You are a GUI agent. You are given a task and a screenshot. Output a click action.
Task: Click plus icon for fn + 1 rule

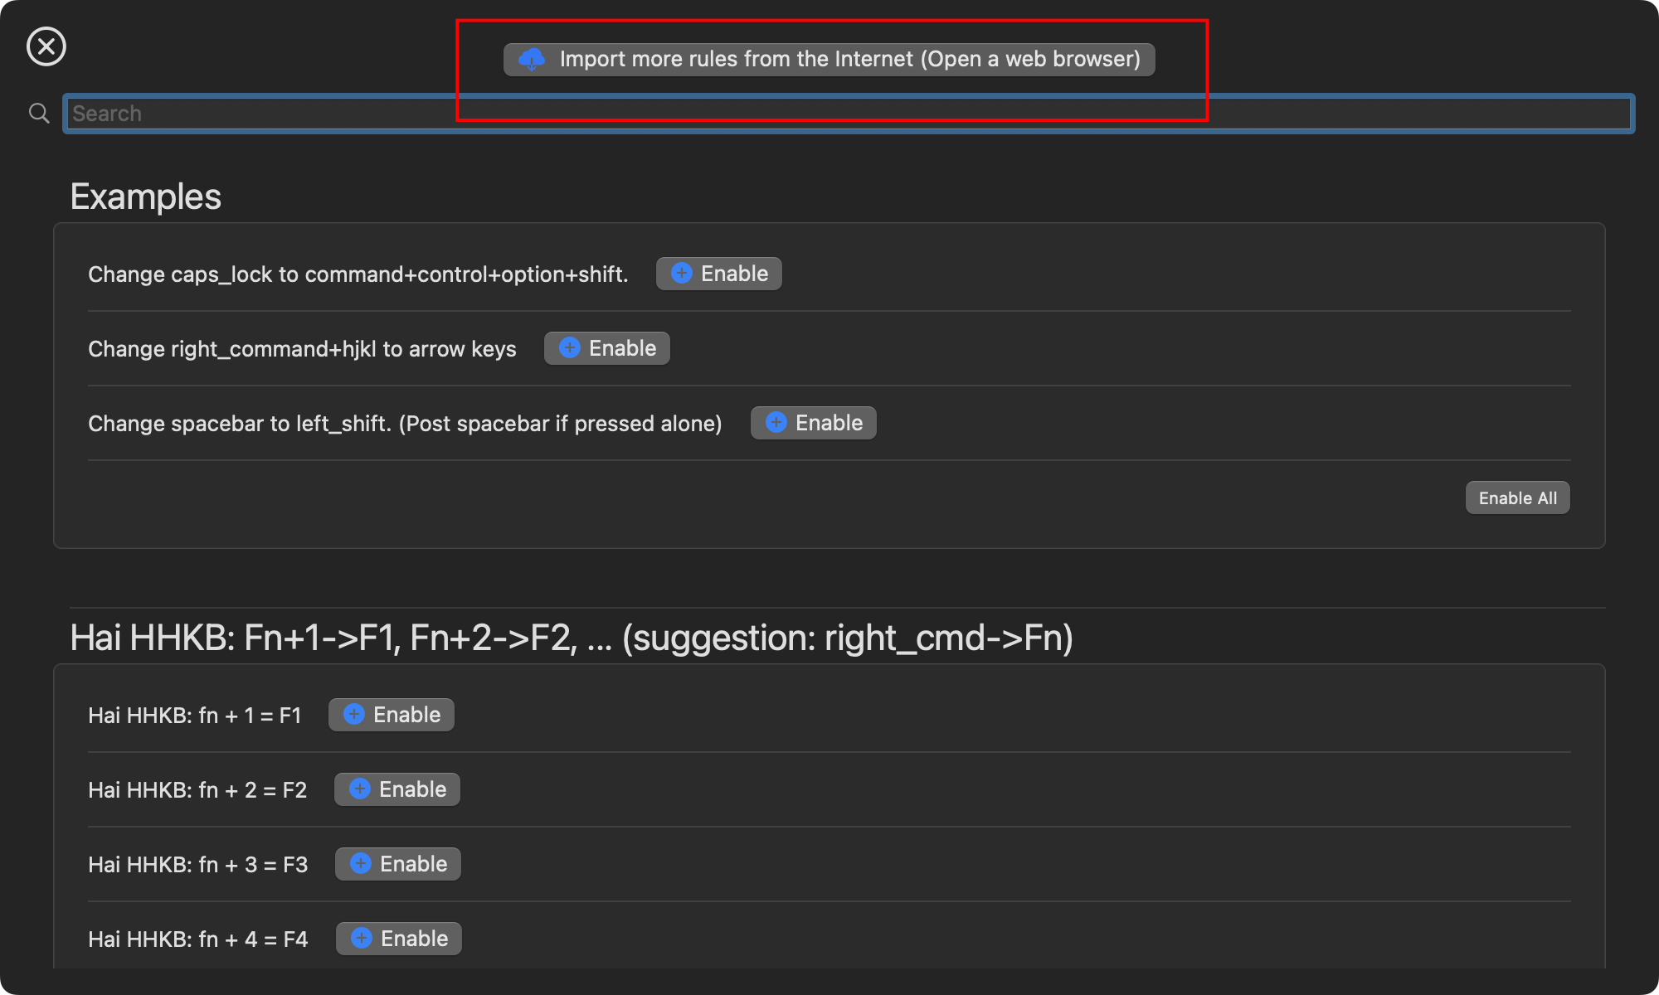(x=354, y=715)
